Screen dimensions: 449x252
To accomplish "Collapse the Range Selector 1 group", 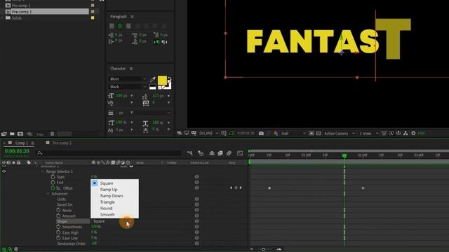I will [x=42, y=171].
